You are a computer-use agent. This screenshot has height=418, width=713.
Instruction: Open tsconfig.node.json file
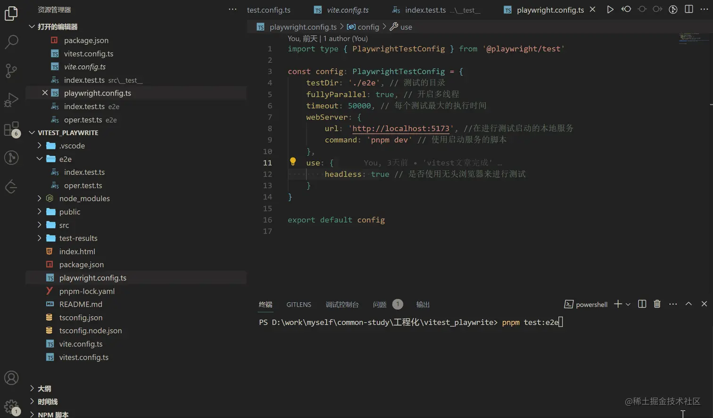pos(91,330)
